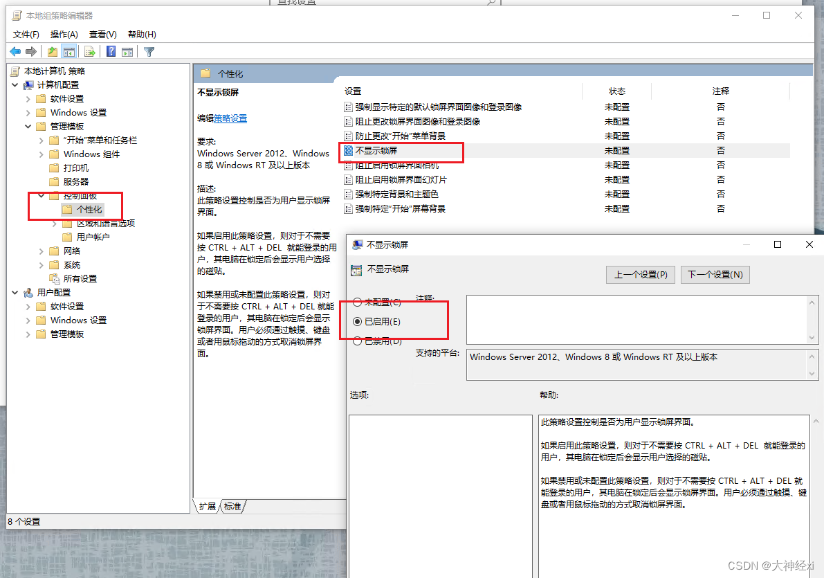Click the show/hide action pane toolbar icon
Screen dimensions: 824x578
(x=127, y=51)
